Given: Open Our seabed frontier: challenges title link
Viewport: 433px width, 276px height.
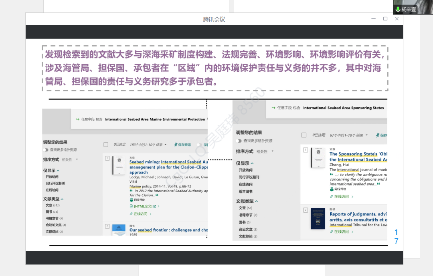Looking at the screenshot, I should point(168,230).
